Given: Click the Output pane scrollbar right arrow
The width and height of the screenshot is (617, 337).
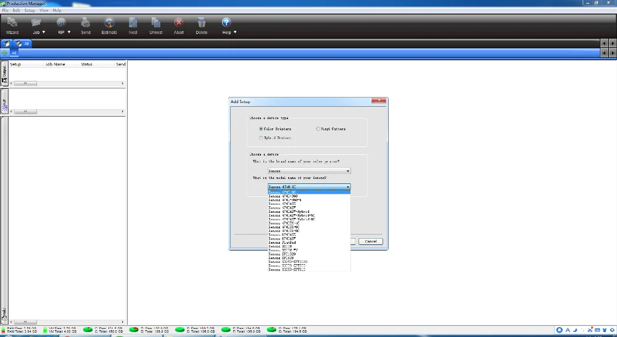Looking at the screenshot, I should pos(123,83).
